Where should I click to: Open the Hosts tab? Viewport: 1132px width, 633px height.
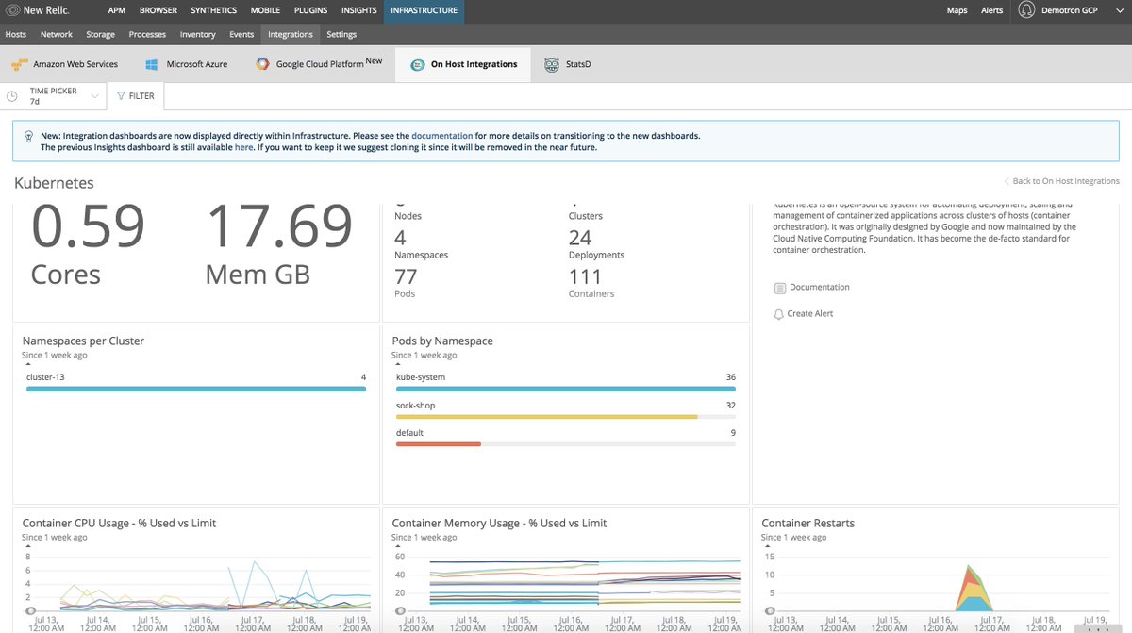[16, 35]
